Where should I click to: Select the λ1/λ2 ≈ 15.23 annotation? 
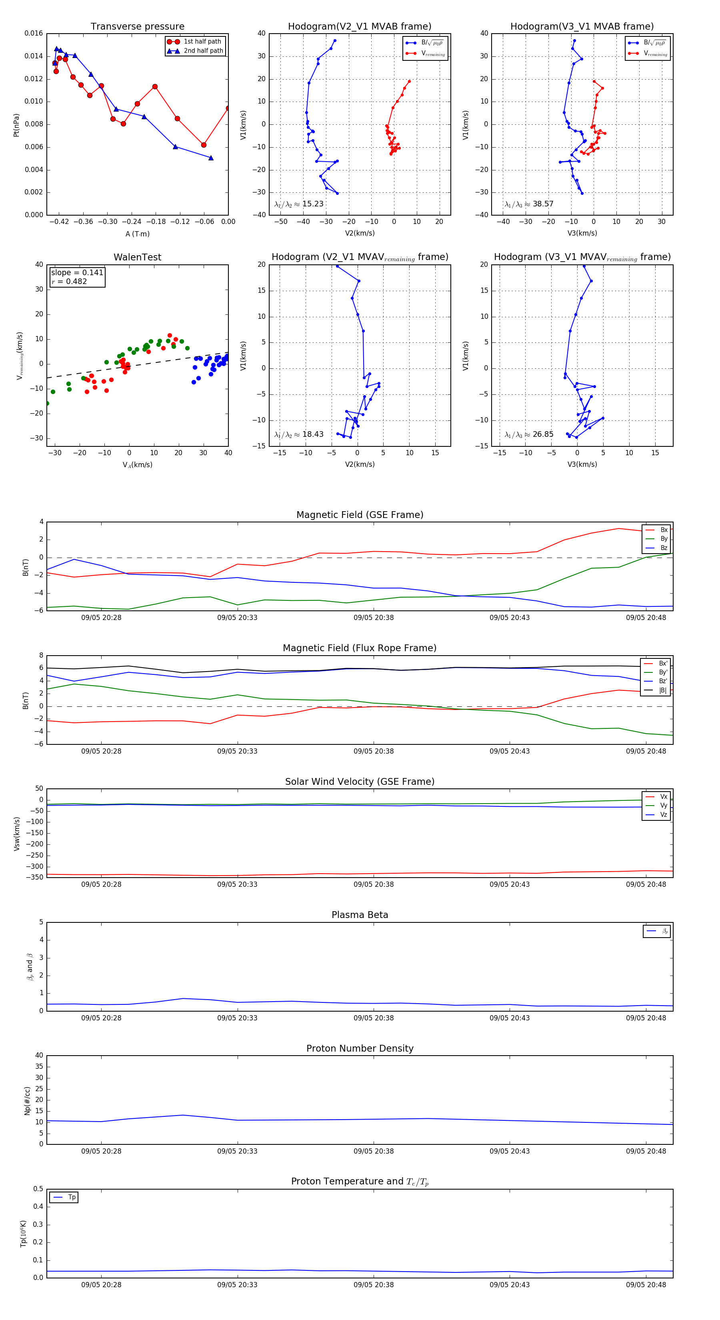[299, 204]
